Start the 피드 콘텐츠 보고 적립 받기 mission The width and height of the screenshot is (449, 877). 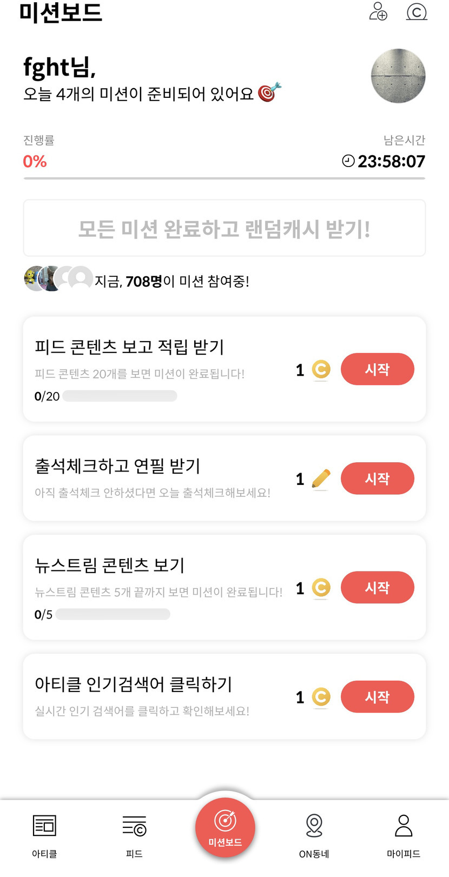pos(377,369)
